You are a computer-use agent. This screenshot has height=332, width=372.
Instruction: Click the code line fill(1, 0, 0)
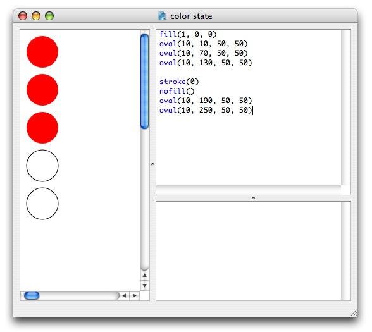pos(188,34)
